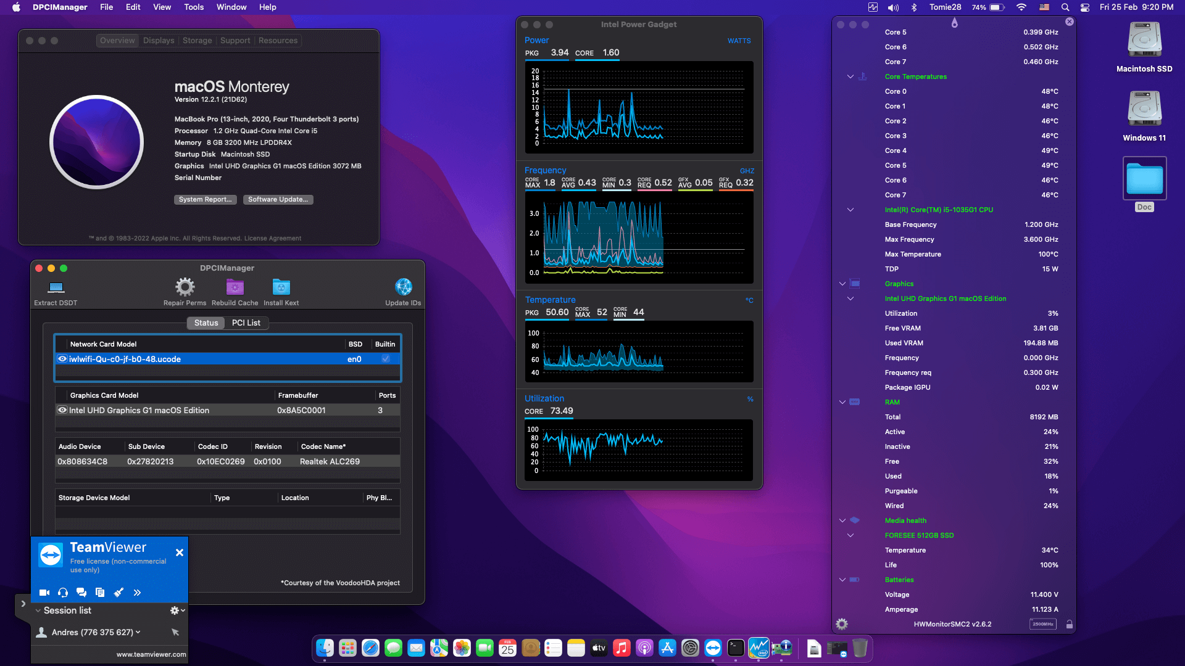The height and width of the screenshot is (666, 1185).
Task: Click battery status in menu bar
Action: point(988,7)
